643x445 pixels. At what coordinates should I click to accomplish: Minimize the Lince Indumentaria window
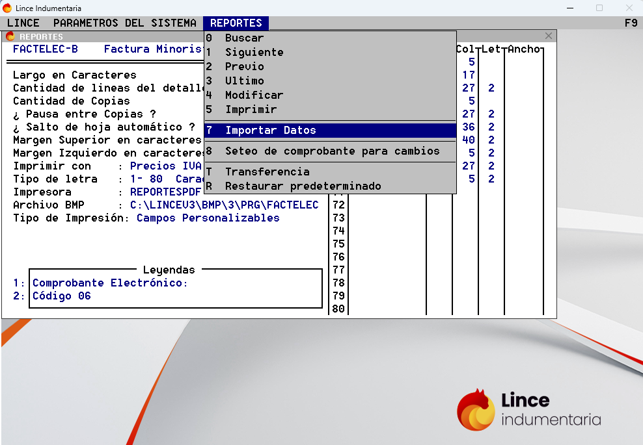[x=570, y=8]
